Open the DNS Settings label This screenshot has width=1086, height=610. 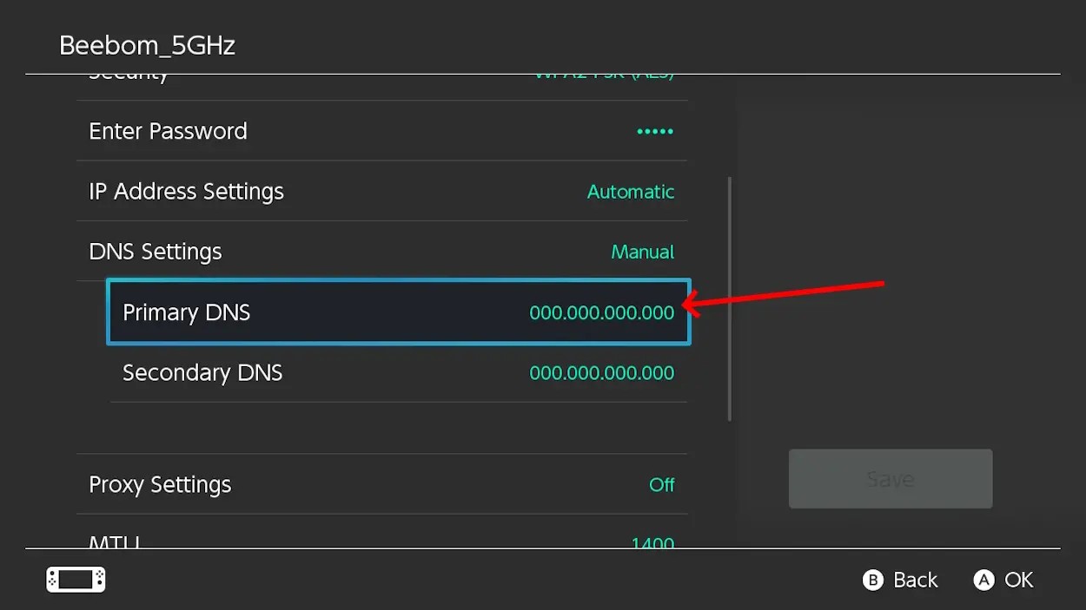tap(156, 252)
